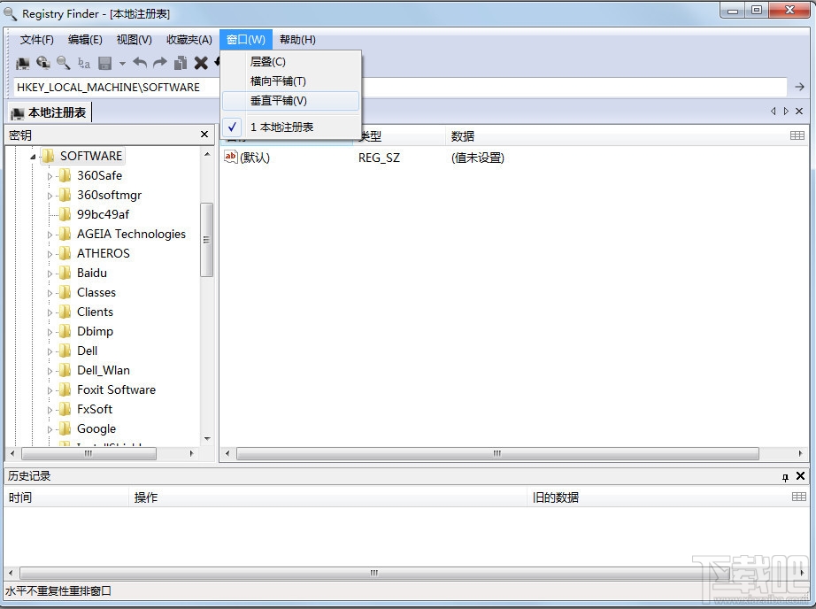Viewport: 816px width, 609px height.
Task: Open the Save button dropdown arrow
Action: coord(121,62)
